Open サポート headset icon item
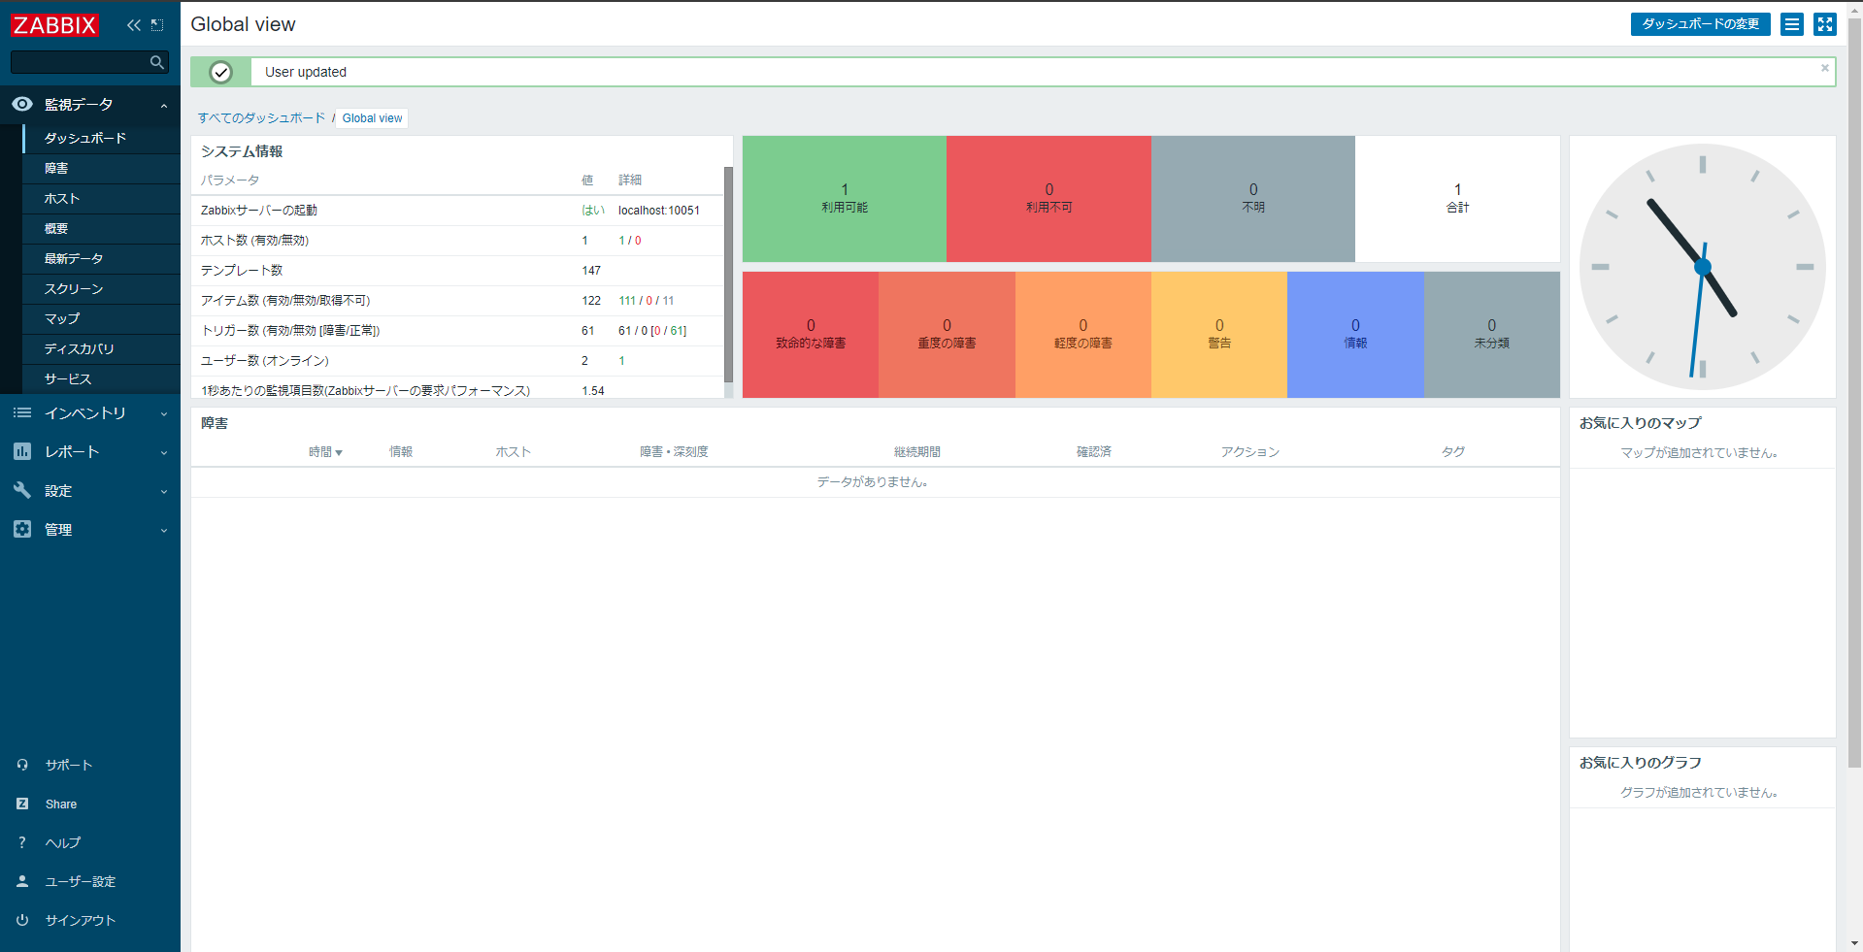Image resolution: width=1863 pixels, height=952 pixels. pyautogui.click(x=22, y=765)
